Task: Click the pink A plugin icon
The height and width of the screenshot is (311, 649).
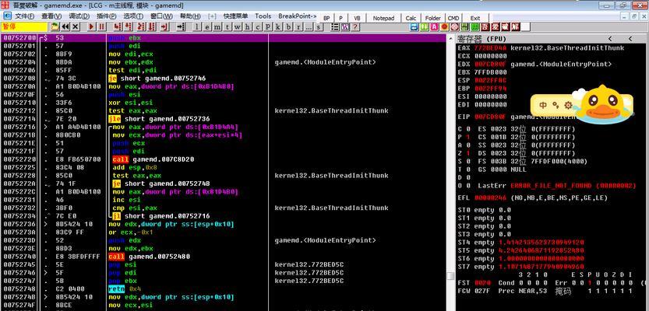Action: tap(434, 27)
